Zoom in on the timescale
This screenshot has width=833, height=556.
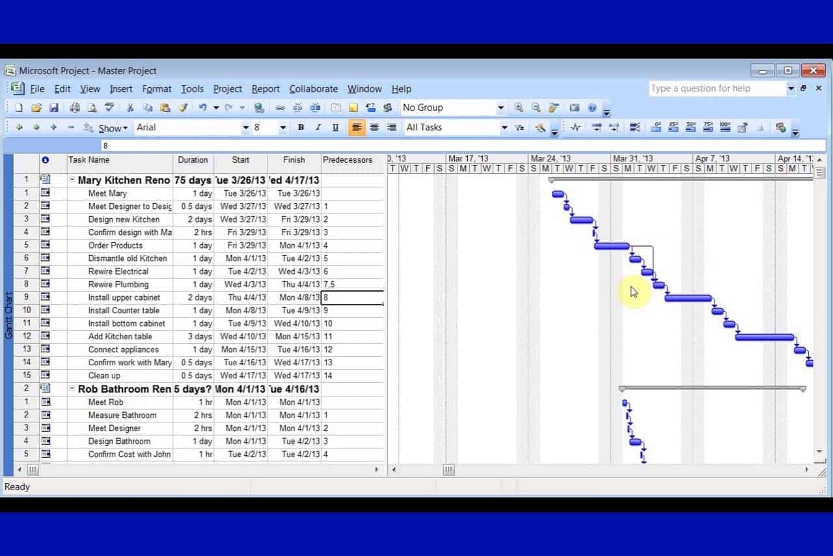pyautogui.click(x=519, y=108)
